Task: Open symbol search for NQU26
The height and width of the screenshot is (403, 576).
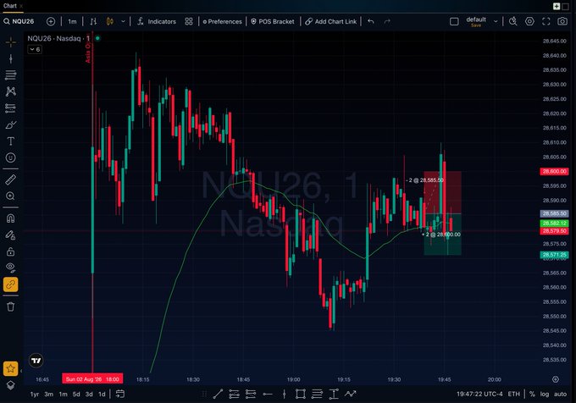Action: (x=19, y=21)
